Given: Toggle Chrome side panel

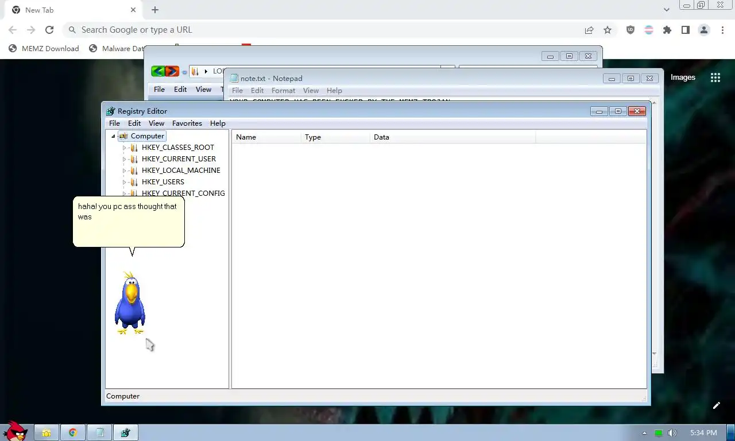Looking at the screenshot, I should click(x=686, y=30).
